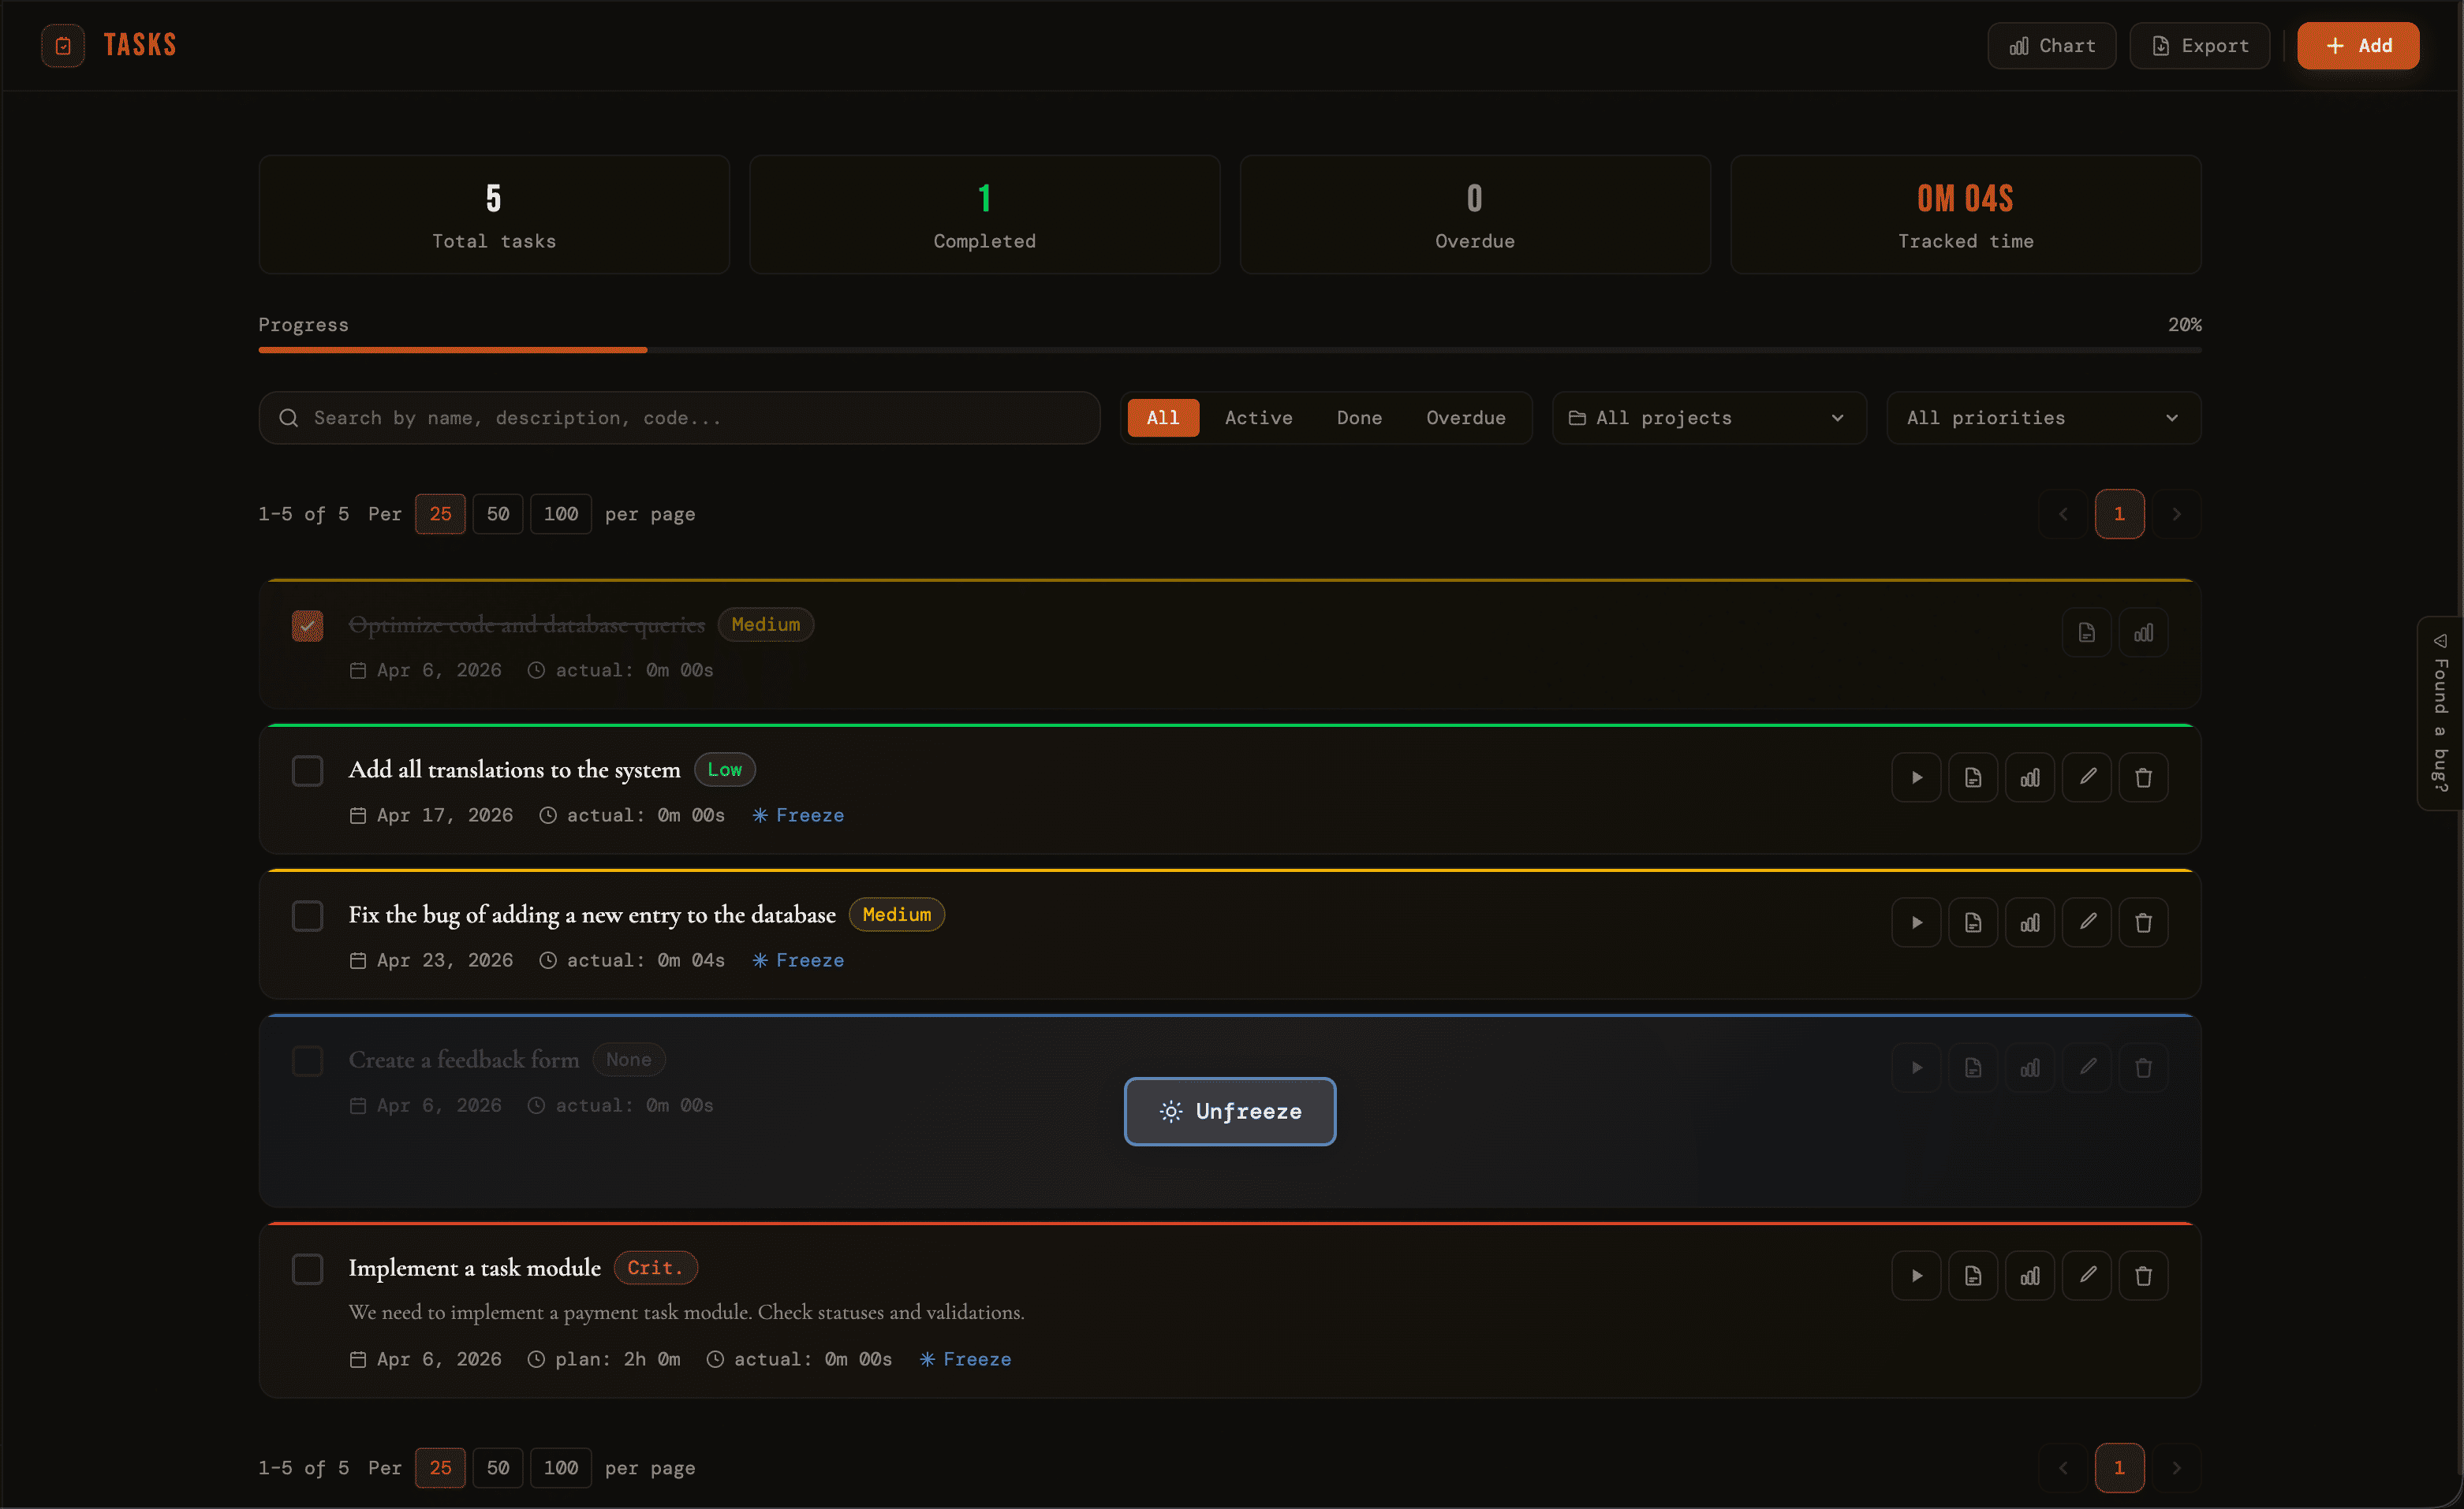Screen dimensions: 2464x1509
Task: Open the All priorities dropdown
Action: (x=2043, y=418)
